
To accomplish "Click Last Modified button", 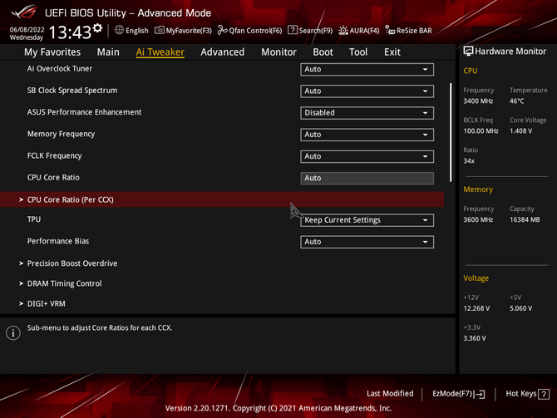I will [x=390, y=394].
